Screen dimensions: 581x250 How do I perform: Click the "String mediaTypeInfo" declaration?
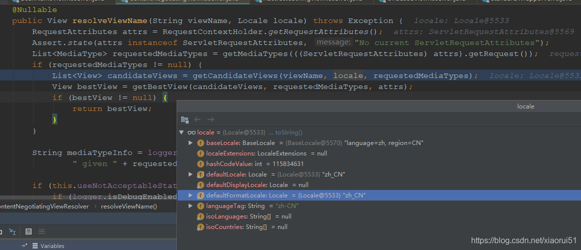coord(87,152)
